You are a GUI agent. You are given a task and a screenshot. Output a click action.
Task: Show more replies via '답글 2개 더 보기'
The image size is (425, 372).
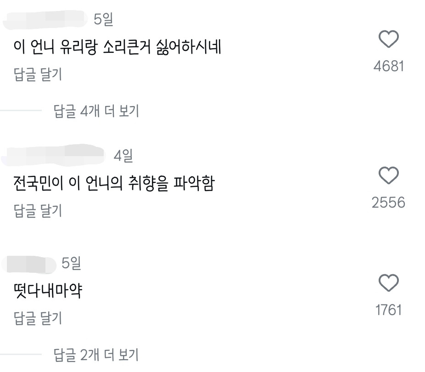[x=96, y=355]
